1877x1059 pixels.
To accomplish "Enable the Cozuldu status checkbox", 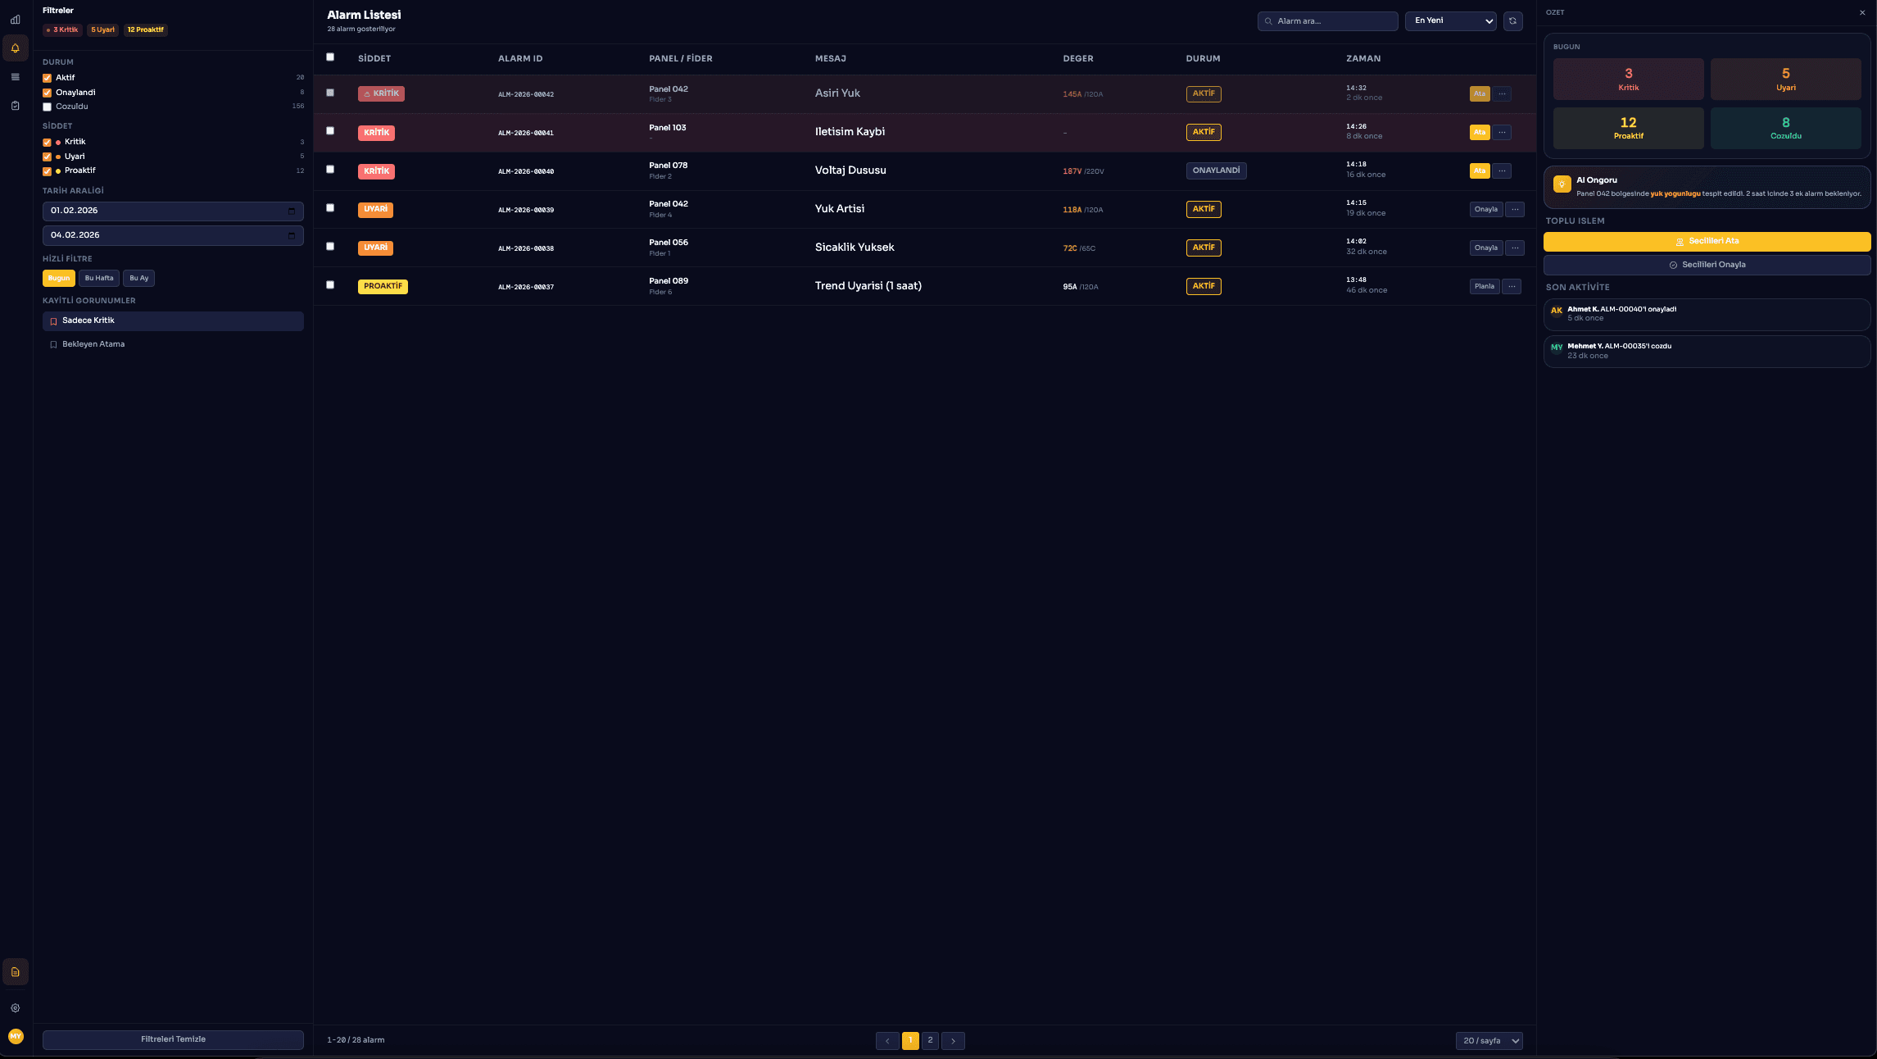I will [x=47, y=107].
